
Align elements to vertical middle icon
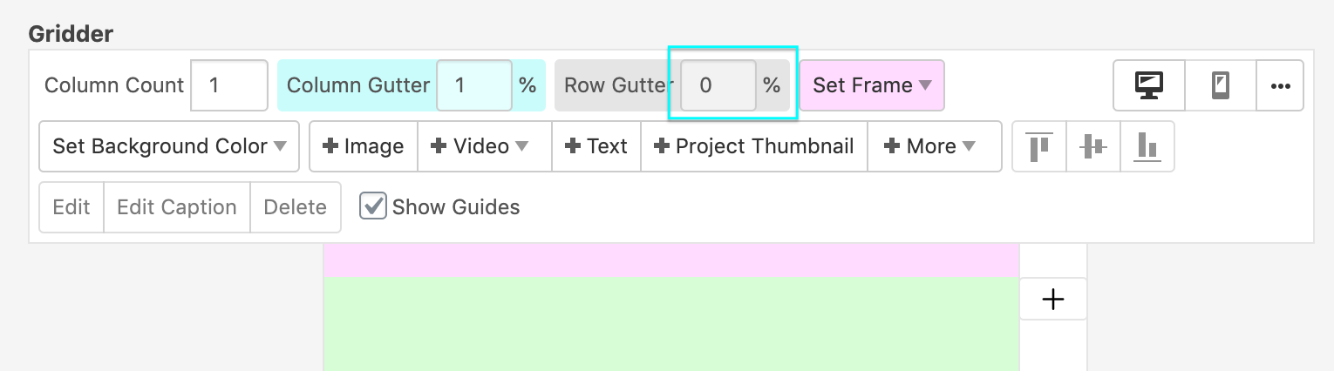click(x=1092, y=146)
